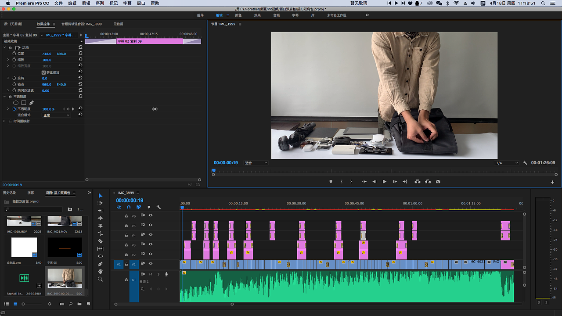Viewport: 562px width, 316px height.
Task: Toggle V6 track visibility eye
Action: (151, 215)
